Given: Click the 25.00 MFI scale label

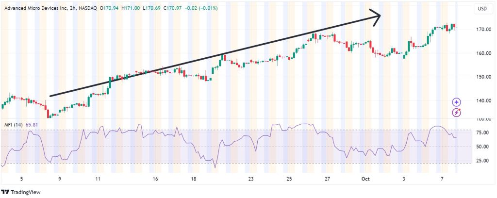Looking at the screenshot, I should (481, 161).
